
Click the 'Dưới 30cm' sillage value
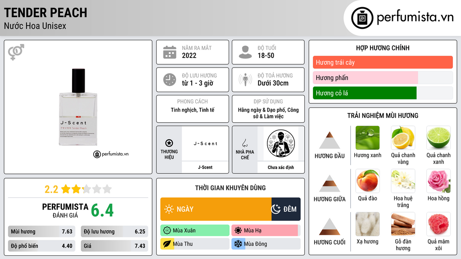[x=273, y=83]
